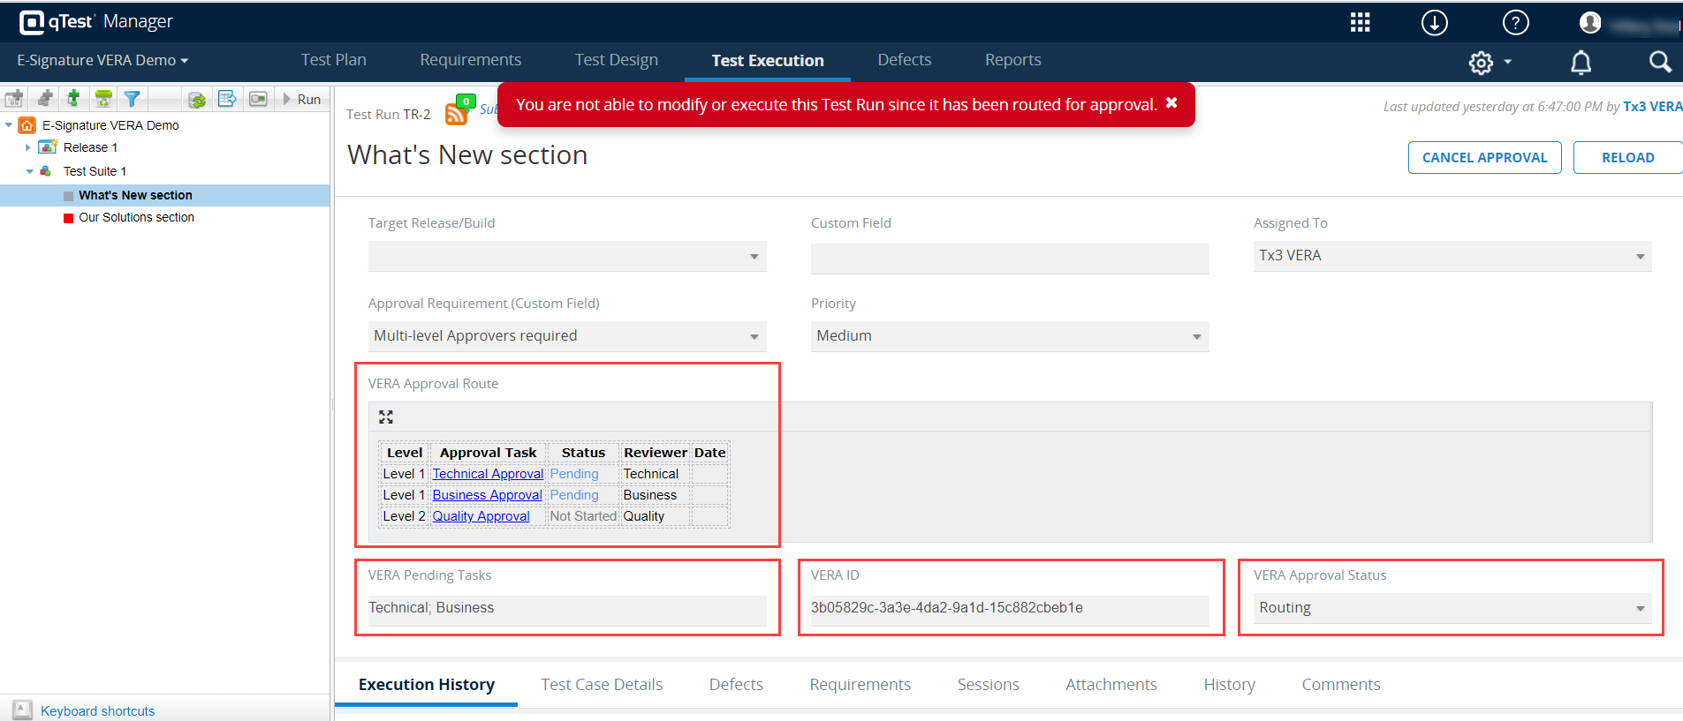Click the database refresh toolbar icon
Image resolution: width=1683 pixels, height=721 pixels.
pos(197,100)
